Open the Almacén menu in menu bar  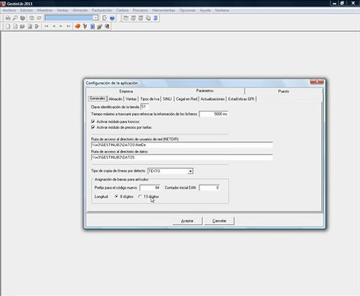[80, 10]
